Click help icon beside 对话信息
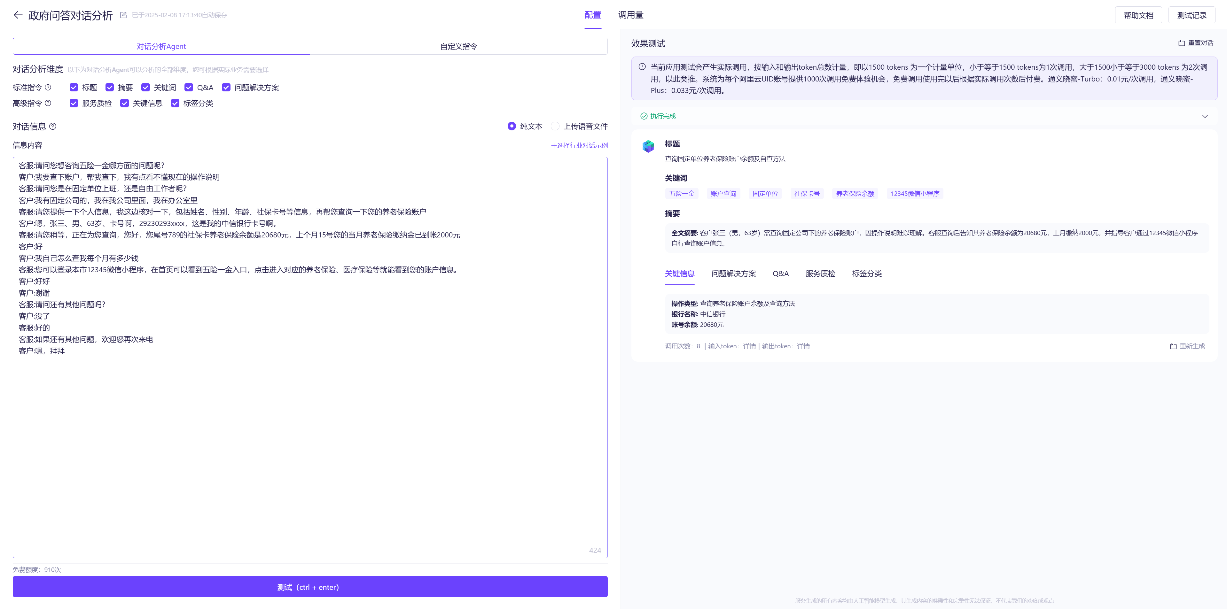This screenshot has height=609, width=1227. pos(53,126)
